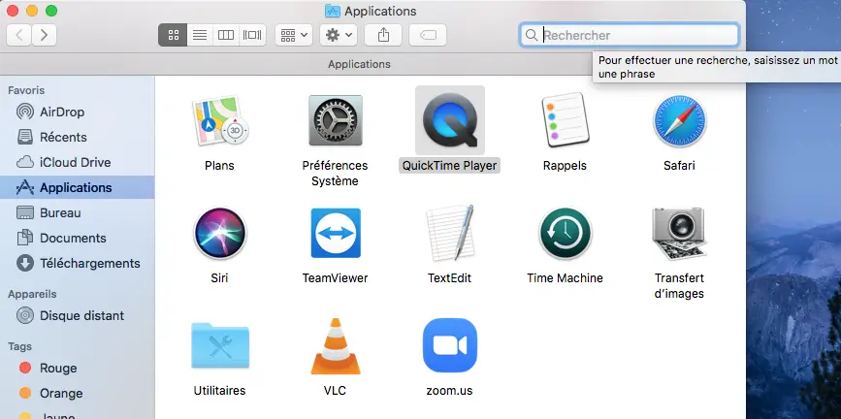Open the Plans maps app icon
The image size is (841, 419).
tap(220, 120)
